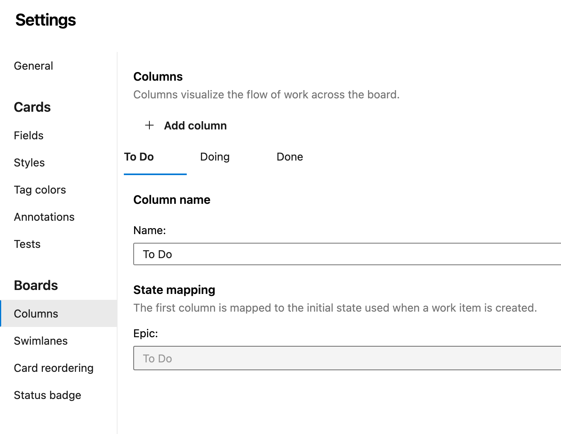Open Annotations settings

click(44, 217)
